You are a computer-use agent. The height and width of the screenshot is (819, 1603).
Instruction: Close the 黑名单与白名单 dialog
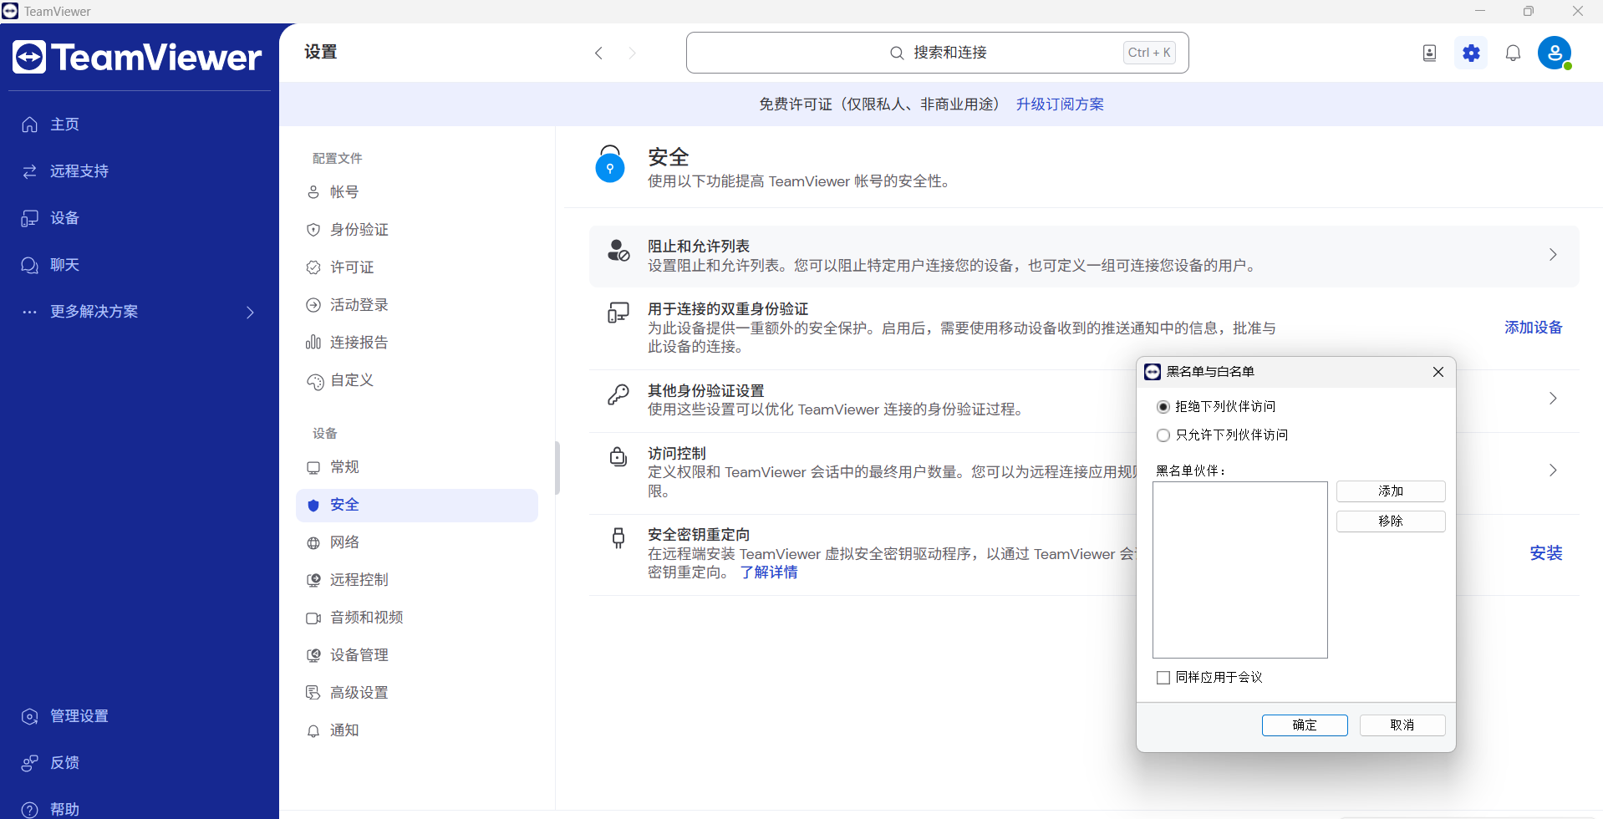[x=1438, y=372]
